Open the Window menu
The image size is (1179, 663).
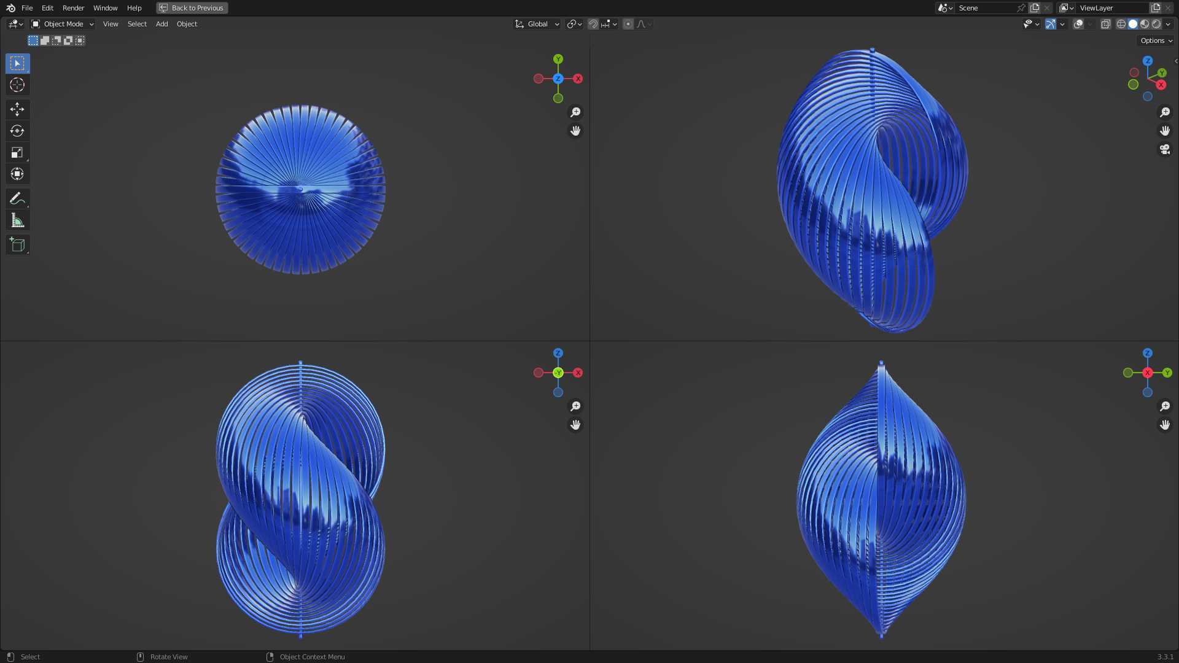point(105,8)
